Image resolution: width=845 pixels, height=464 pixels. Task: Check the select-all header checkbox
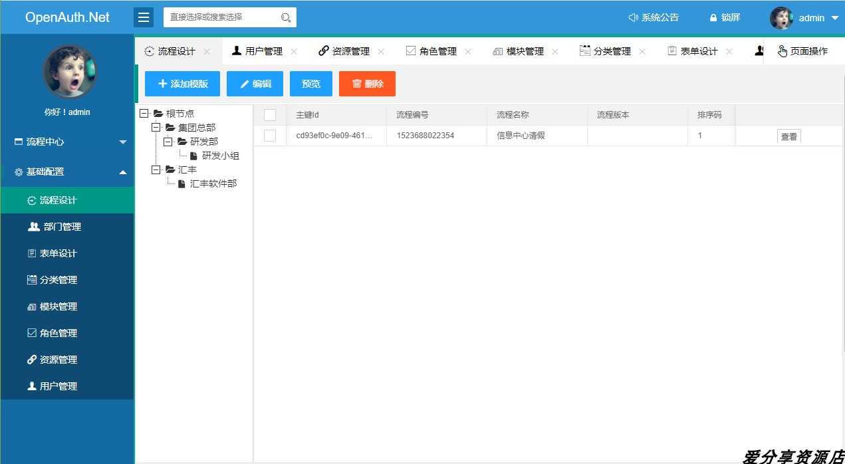click(270, 115)
